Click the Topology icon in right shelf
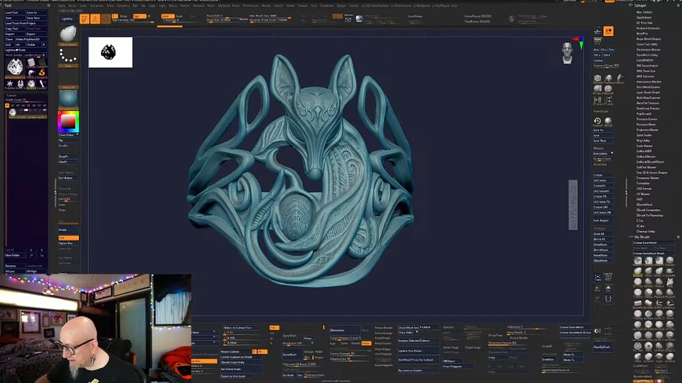The image size is (682, 383). point(608,78)
